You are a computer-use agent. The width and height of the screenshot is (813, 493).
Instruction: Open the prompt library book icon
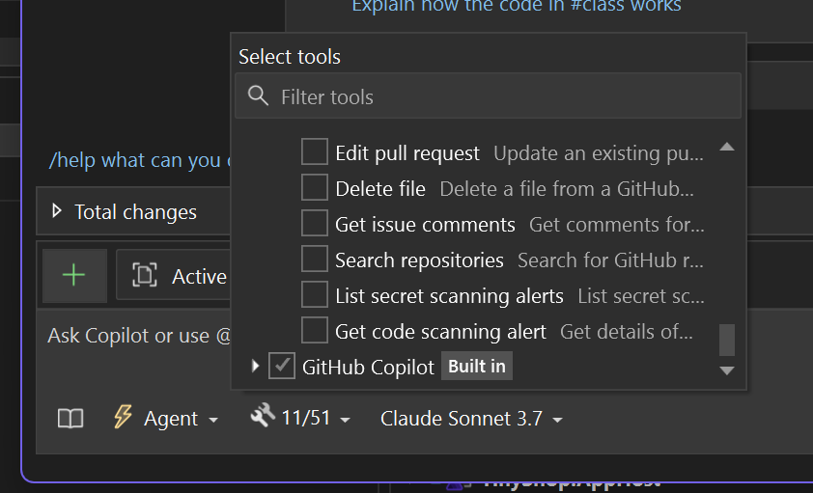pos(70,419)
